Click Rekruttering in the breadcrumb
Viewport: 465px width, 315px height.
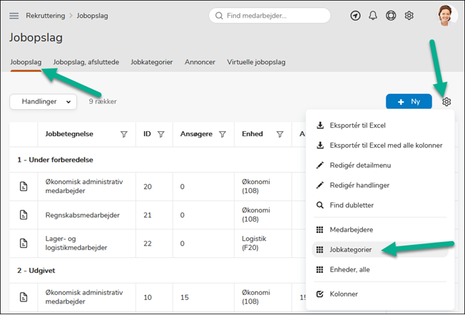click(49, 15)
